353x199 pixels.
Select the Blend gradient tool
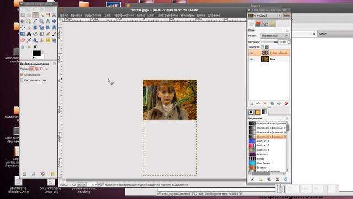point(42,34)
